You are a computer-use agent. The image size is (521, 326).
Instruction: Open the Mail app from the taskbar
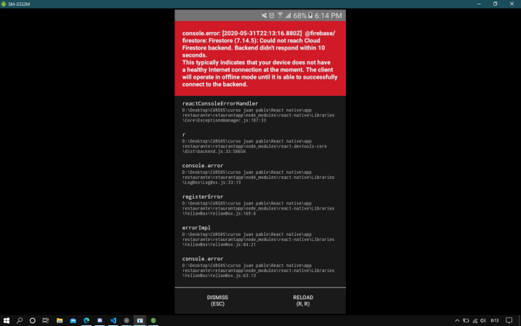(x=73, y=320)
